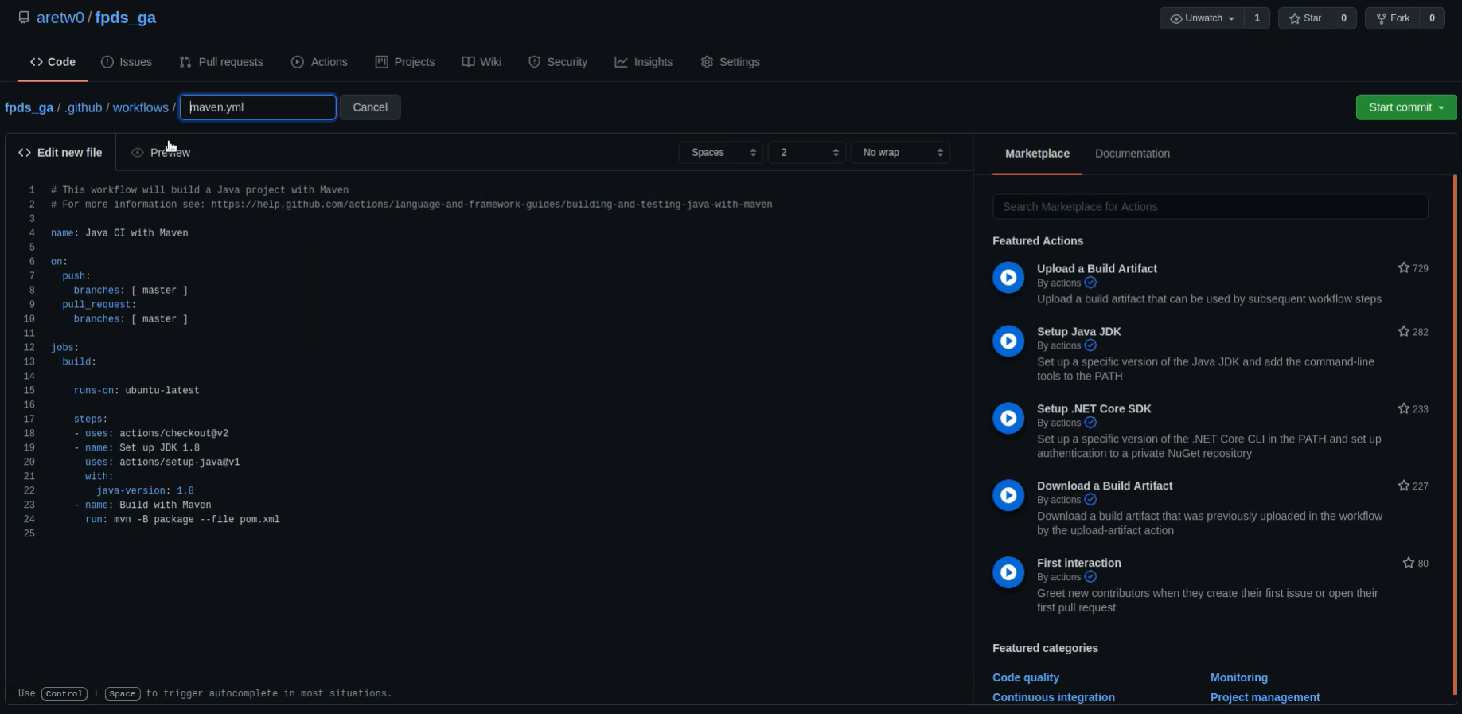Click the repository icon beside aretw0

[24, 18]
